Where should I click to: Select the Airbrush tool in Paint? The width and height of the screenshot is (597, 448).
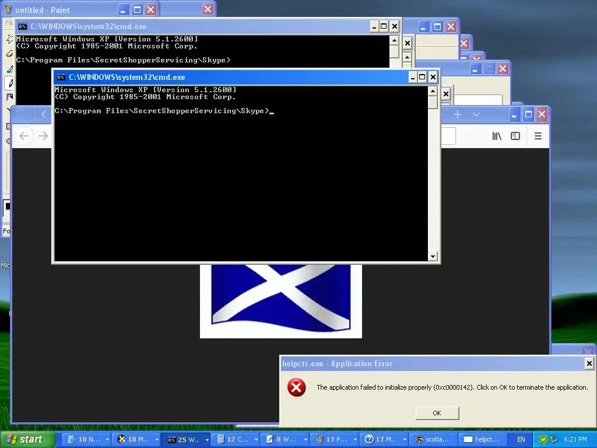click(x=9, y=97)
